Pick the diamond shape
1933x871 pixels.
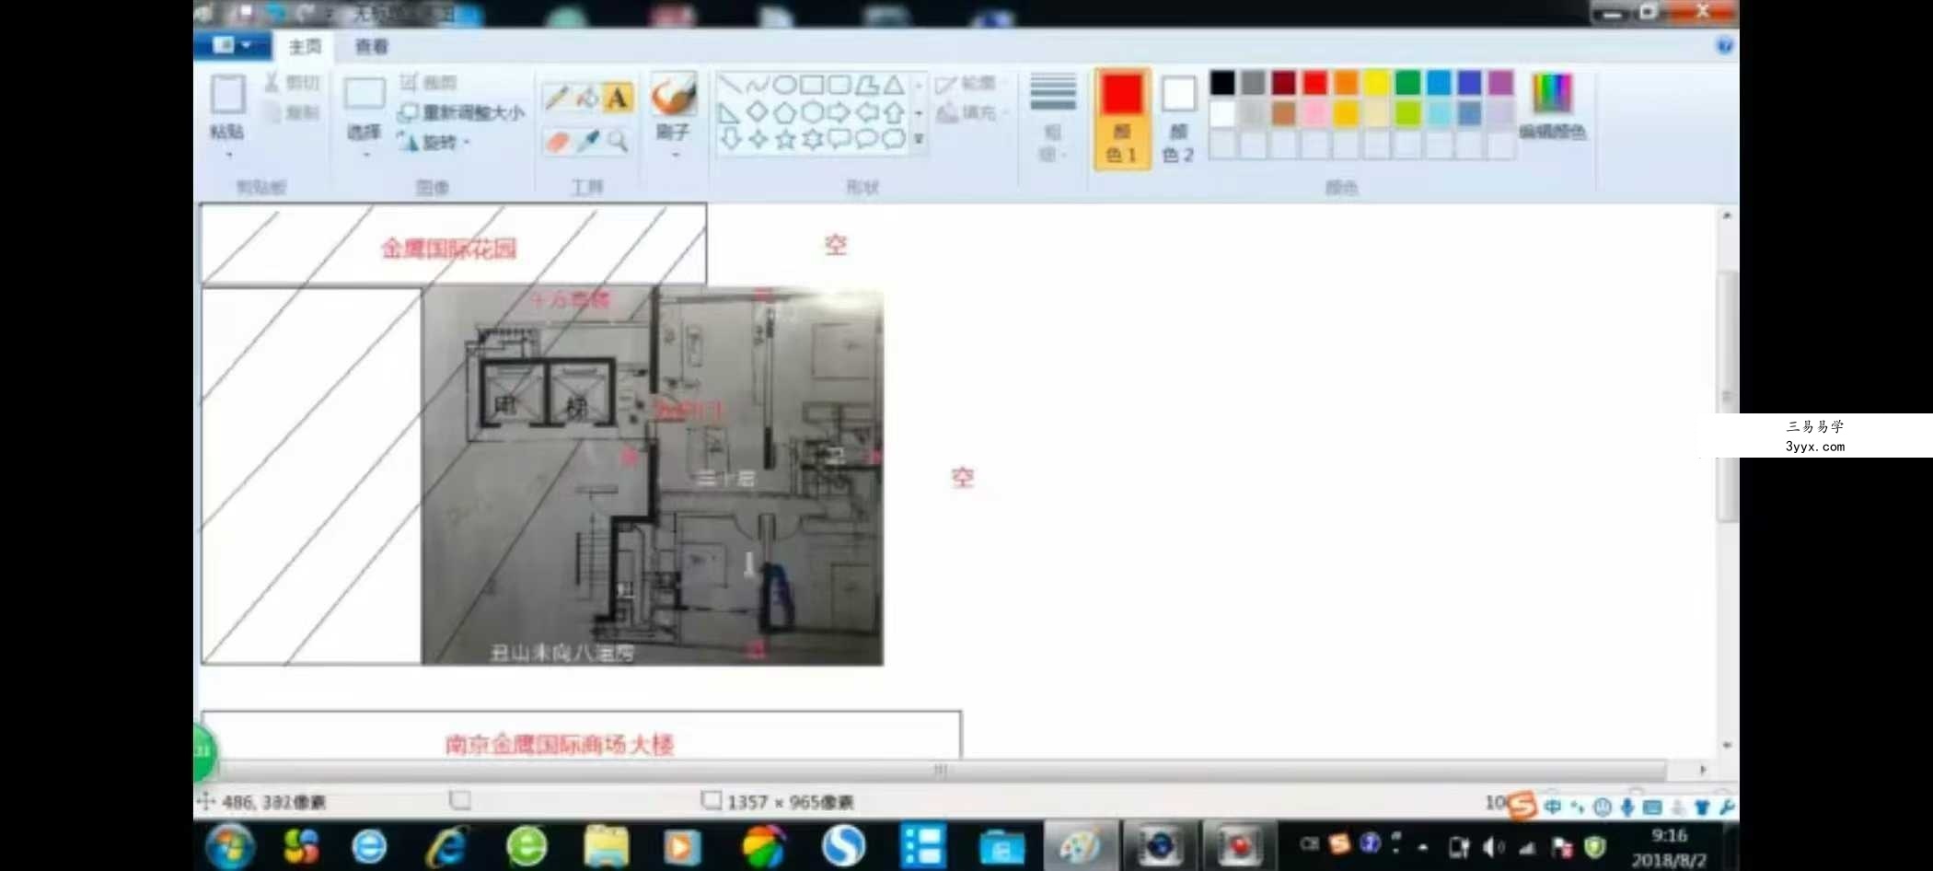tap(757, 112)
